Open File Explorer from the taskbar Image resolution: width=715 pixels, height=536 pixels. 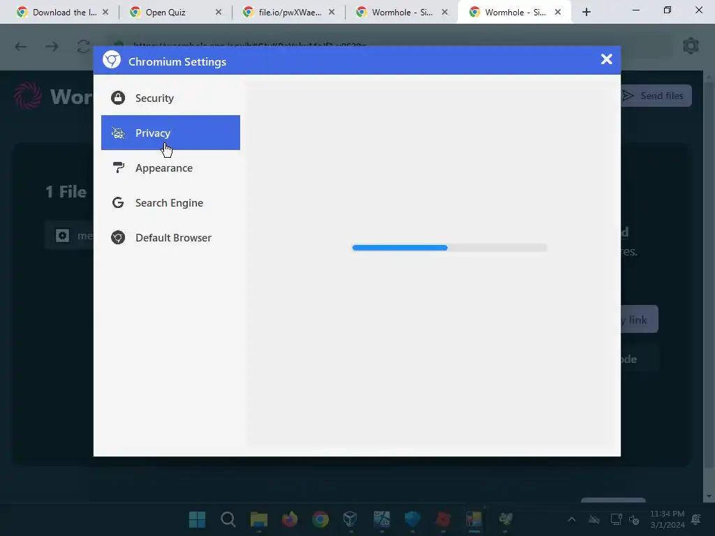click(x=258, y=519)
